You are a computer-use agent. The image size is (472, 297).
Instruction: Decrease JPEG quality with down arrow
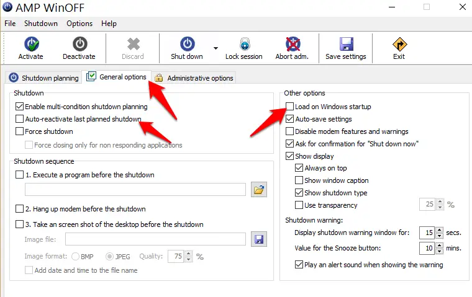tap(188, 259)
